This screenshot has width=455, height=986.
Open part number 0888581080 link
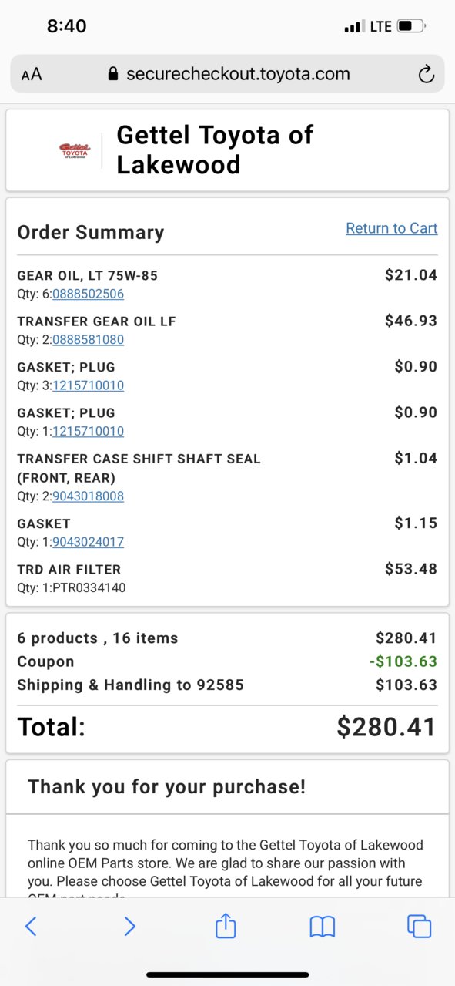[x=88, y=339]
